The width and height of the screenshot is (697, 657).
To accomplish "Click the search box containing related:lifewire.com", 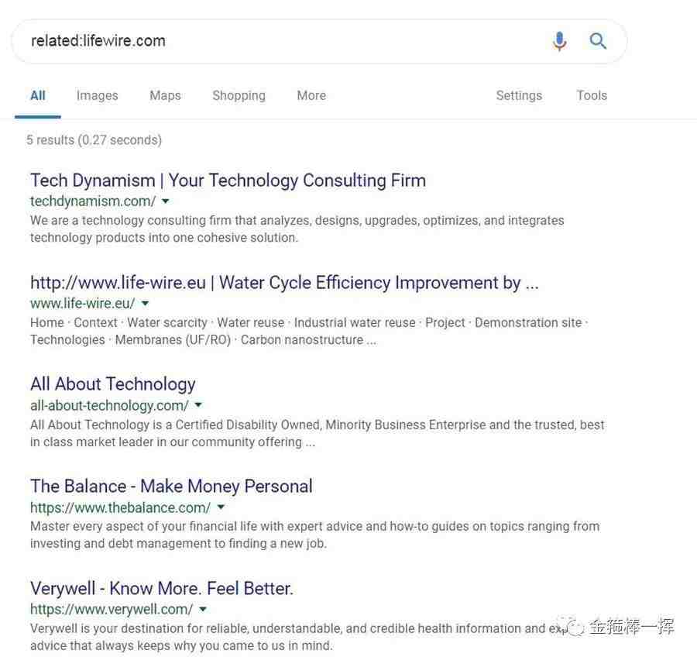I will click(x=284, y=41).
